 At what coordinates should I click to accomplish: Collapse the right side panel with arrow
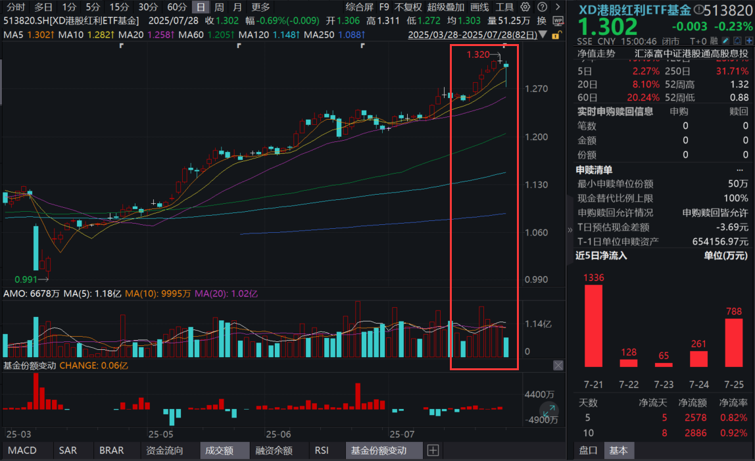(x=570, y=230)
